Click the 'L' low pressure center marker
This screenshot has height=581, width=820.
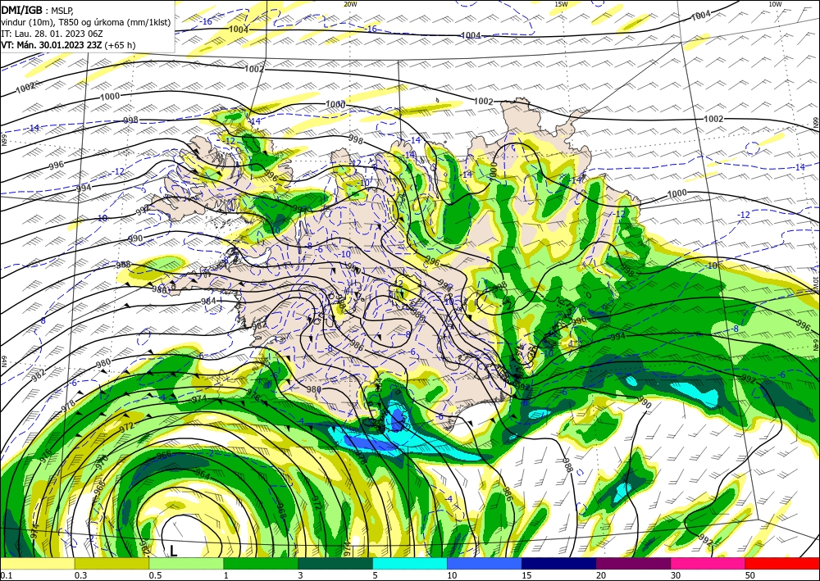173,550
